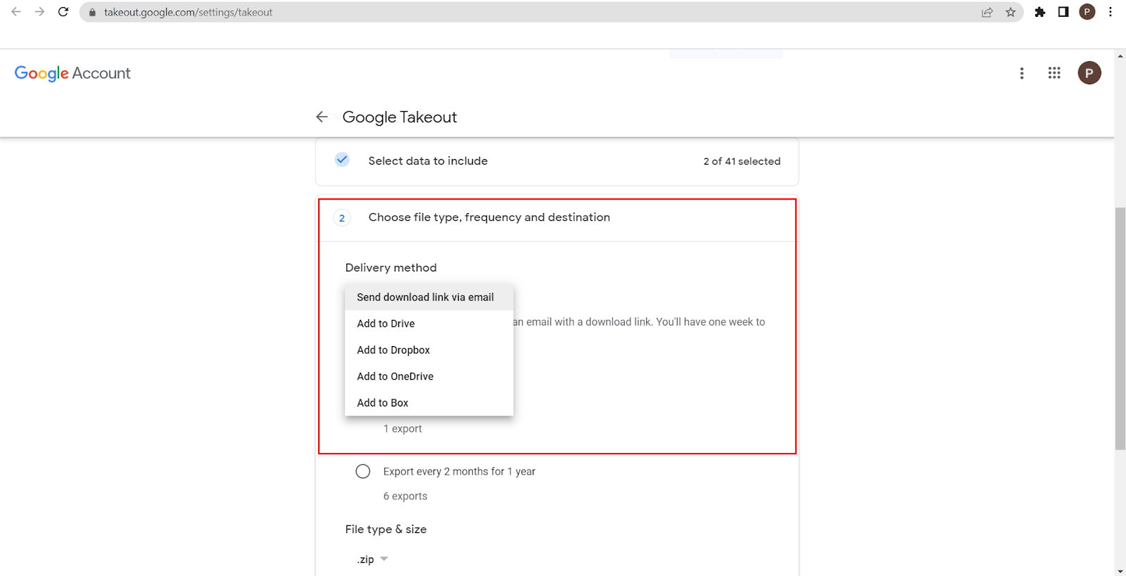Open Google Account more options menu
The width and height of the screenshot is (1126, 576).
click(x=1022, y=73)
